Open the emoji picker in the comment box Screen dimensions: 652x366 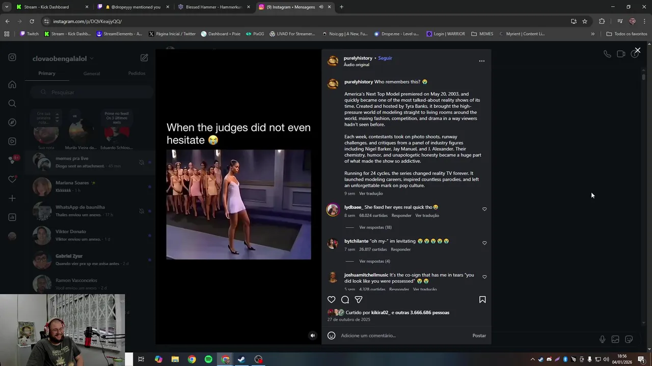point(332,335)
